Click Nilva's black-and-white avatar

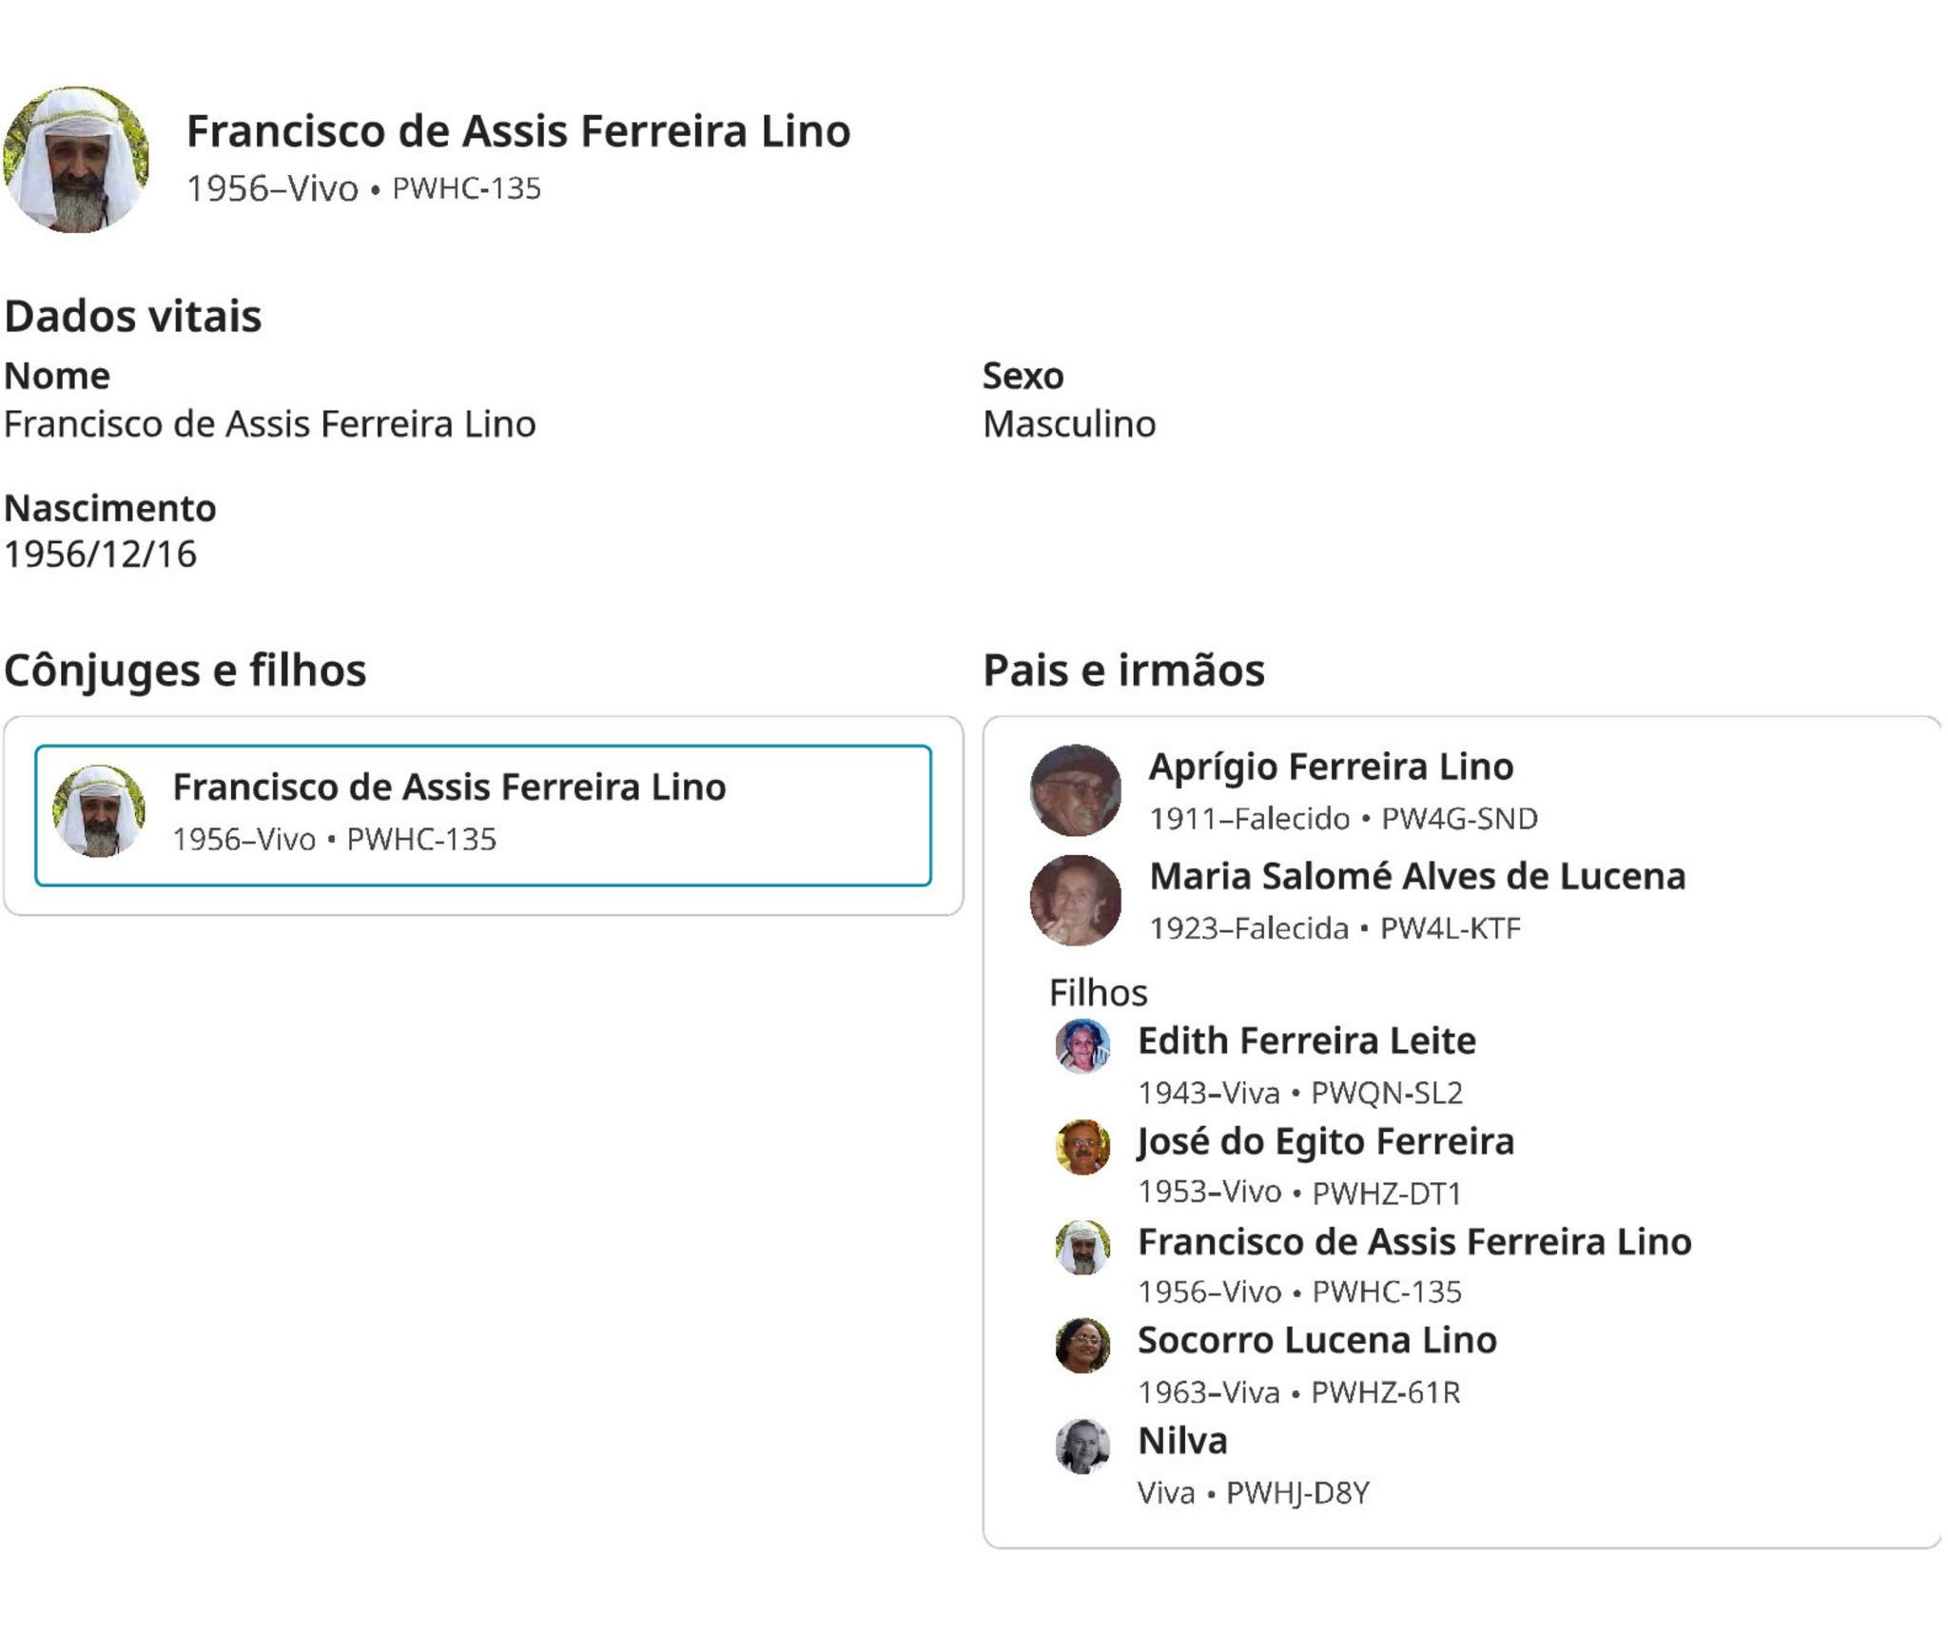click(1082, 1446)
